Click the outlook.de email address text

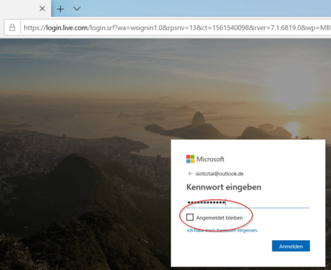(219, 173)
